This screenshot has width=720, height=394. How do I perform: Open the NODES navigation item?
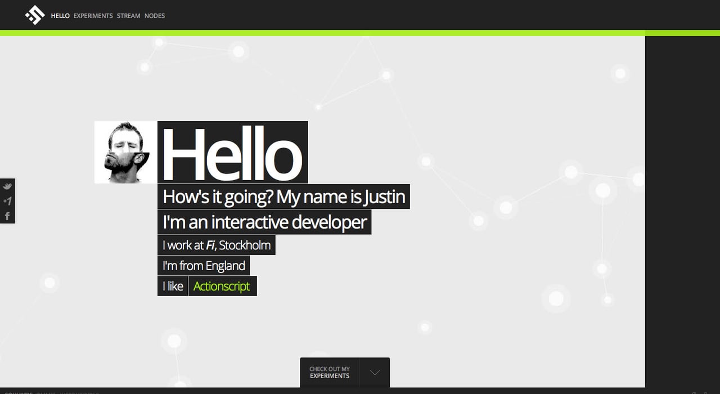click(155, 16)
